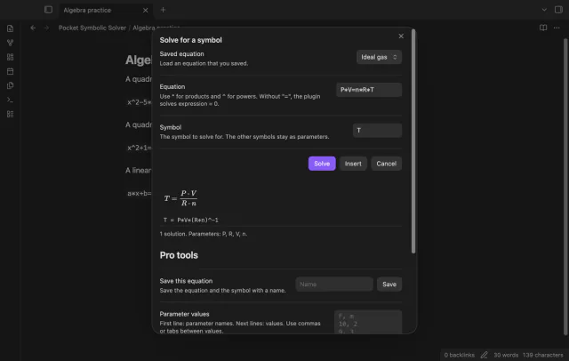The width and height of the screenshot is (569, 361).
Task: Click the 0 backlinks status item
Action: pos(459,355)
